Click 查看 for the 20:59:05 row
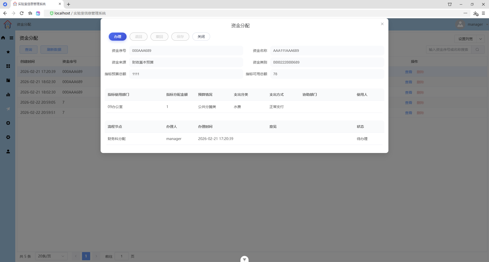Image resolution: width=489 pixels, height=262 pixels. pos(409,103)
